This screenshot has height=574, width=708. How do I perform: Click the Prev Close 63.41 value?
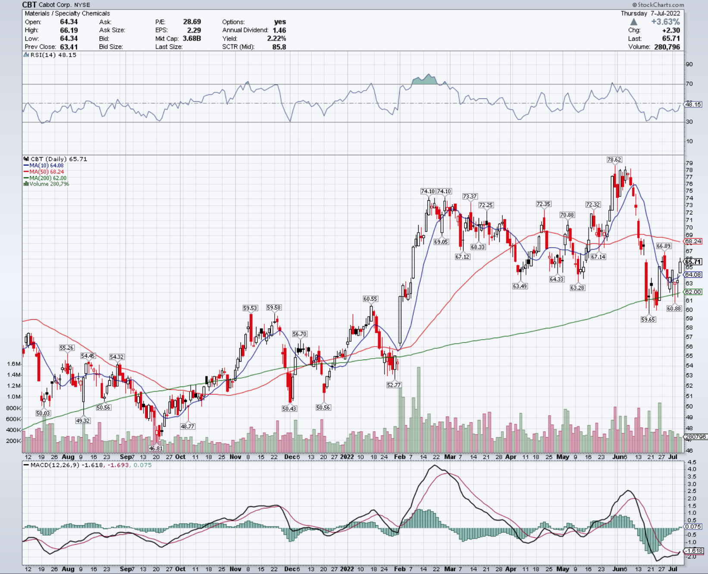[x=69, y=47]
